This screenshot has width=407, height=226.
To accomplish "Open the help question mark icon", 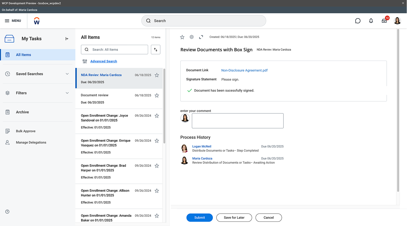I will click(x=7, y=212).
